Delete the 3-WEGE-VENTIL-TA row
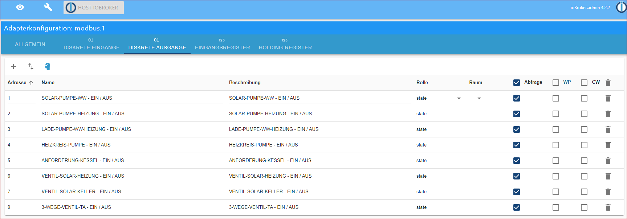 point(608,207)
